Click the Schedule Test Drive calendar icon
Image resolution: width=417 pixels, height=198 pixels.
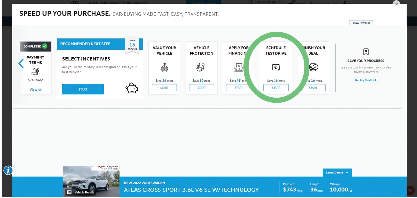coord(276,67)
